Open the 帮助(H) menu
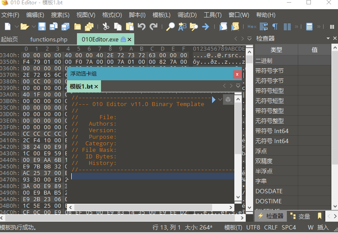The image size is (338, 233). pos(266,15)
